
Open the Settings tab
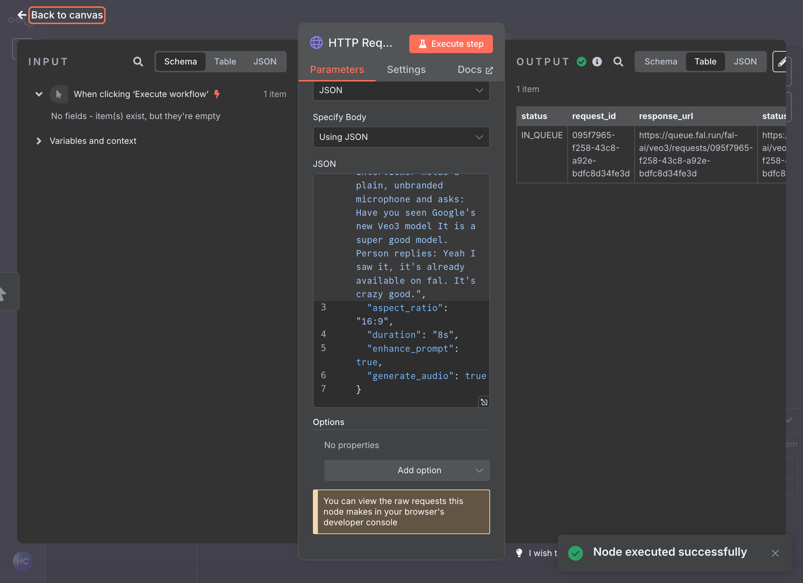[x=406, y=70]
